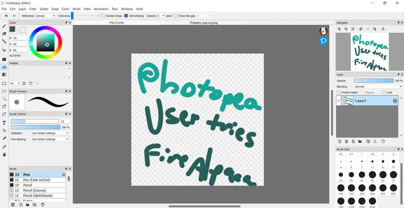404x208 pixels.
Task: Delete layer with Layer panel trash
Action: click(383, 141)
